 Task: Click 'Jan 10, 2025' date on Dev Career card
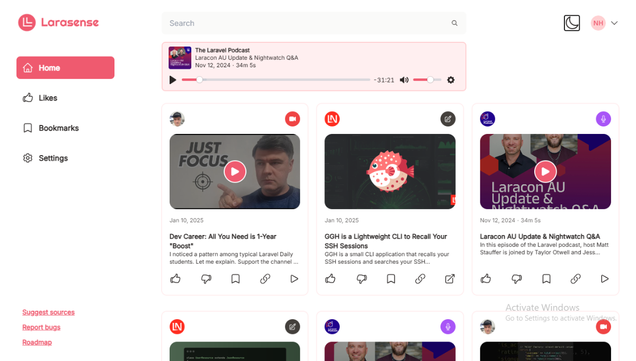187,220
